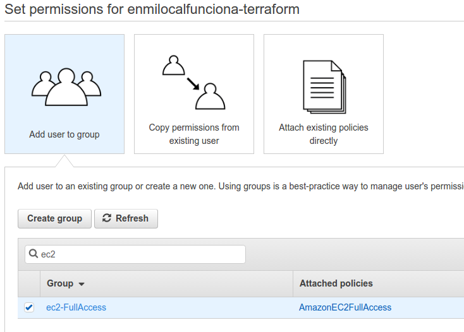Click the "Set permissions for enmilocalfunciona-terraform" heading
The height and width of the screenshot is (332, 464).
[x=152, y=9]
